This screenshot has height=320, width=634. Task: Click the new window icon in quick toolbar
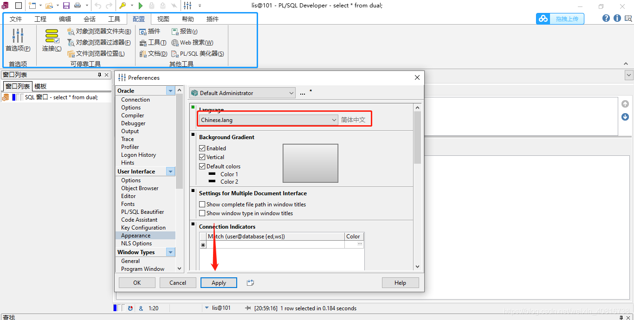coord(32,6)
